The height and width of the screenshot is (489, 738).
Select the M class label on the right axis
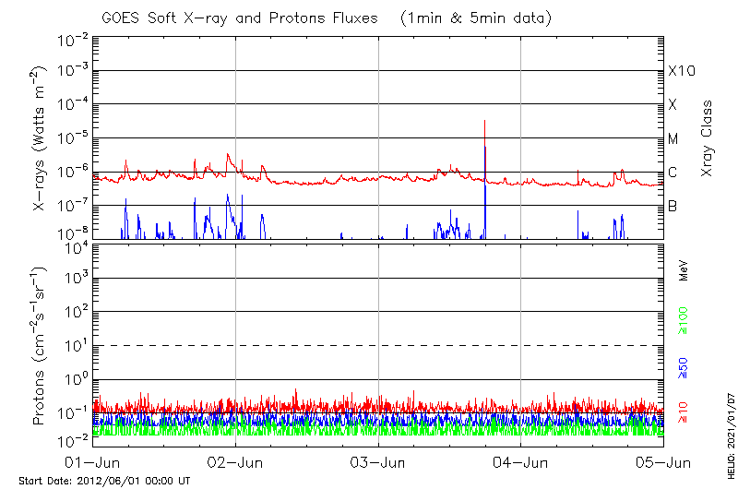pyautogui.click(x=673, y=138)
